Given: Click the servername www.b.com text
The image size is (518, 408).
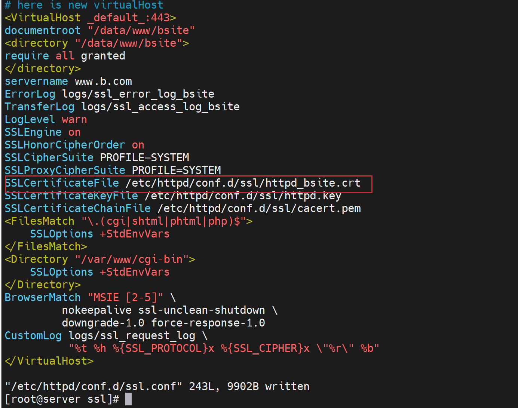Looking at the screenshot, I should (68, 82).
